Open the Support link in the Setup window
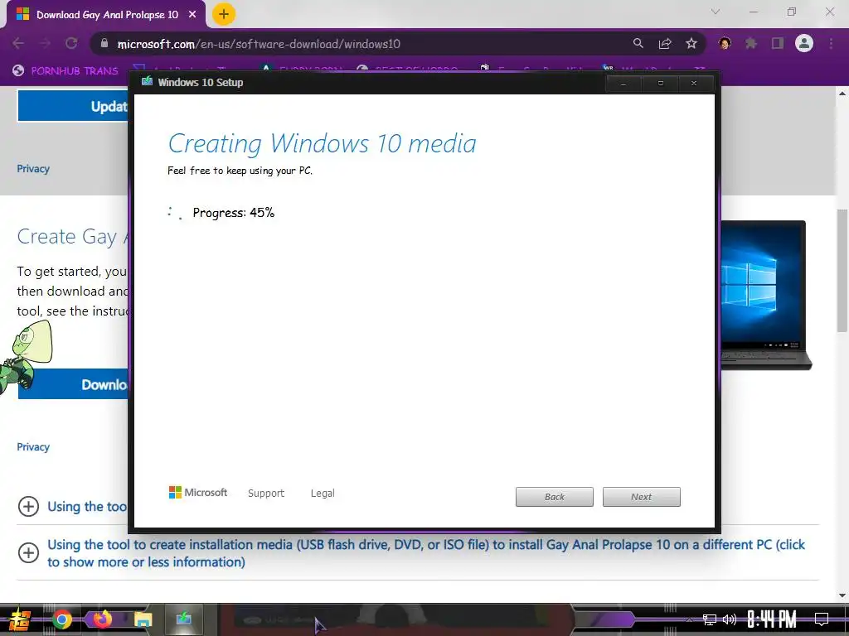Viewport: 849px width, 636px height. [266, 494]
